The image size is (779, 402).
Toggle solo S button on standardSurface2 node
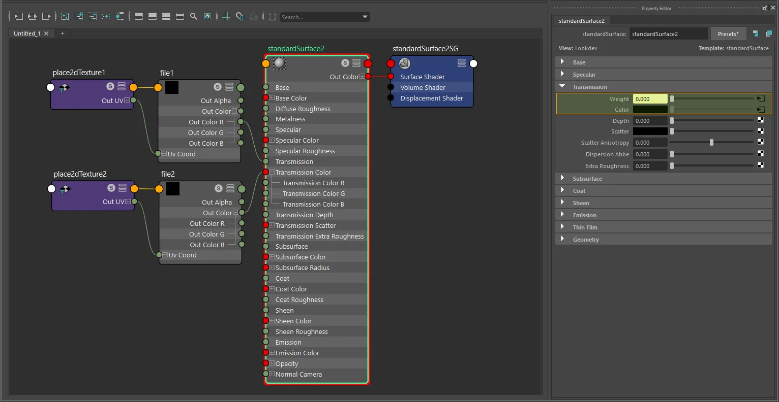click(x=345, y=63)
